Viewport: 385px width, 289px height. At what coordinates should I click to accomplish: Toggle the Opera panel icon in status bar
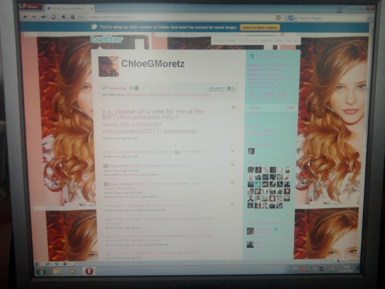click(x=38, y=264)
